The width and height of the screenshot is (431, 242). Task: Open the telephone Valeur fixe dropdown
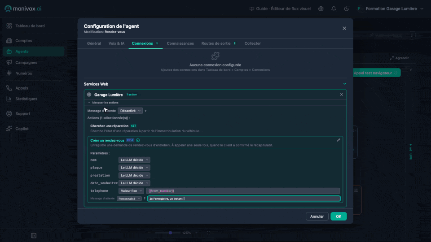(131, 191)
